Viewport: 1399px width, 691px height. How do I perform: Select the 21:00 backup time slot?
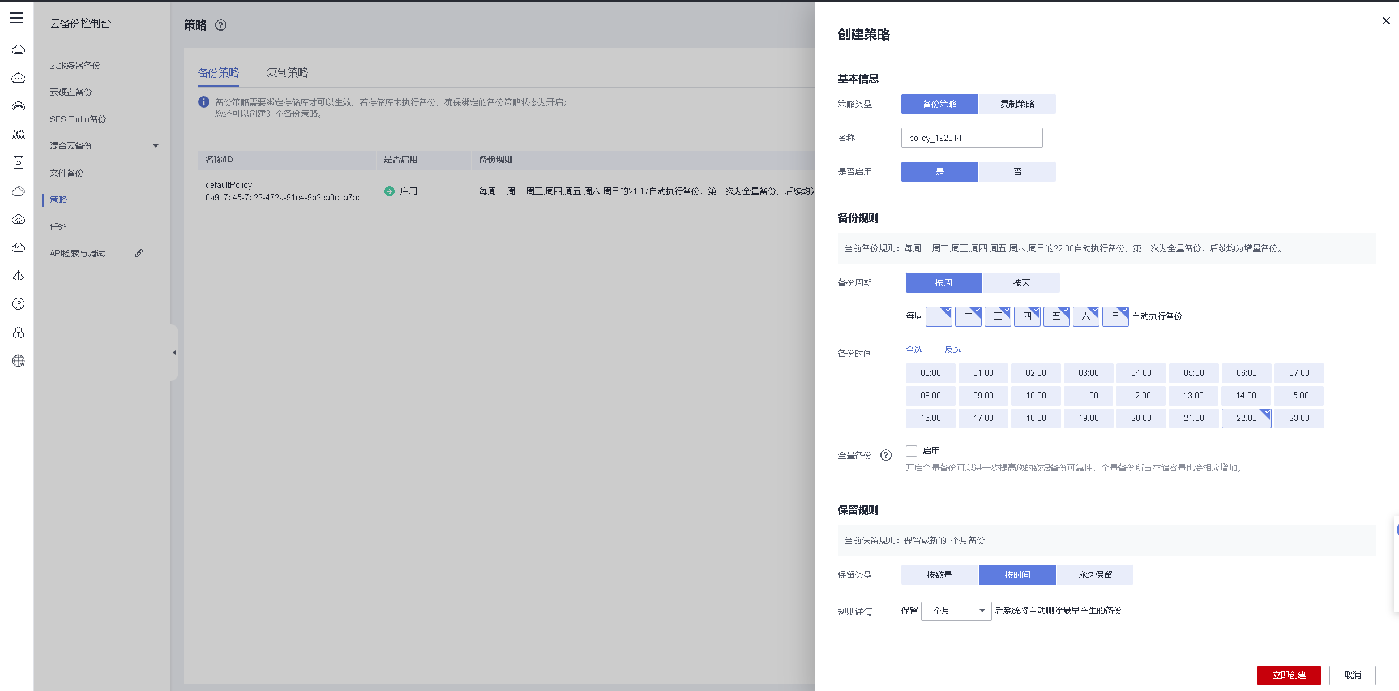(x=1193, y=418)
